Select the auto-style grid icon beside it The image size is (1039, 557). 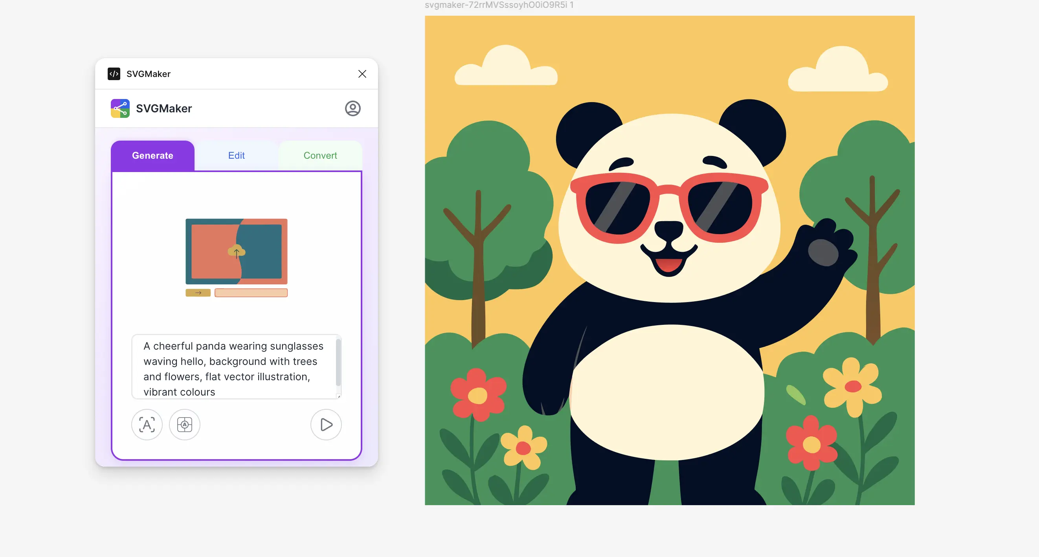coord(185,425)
